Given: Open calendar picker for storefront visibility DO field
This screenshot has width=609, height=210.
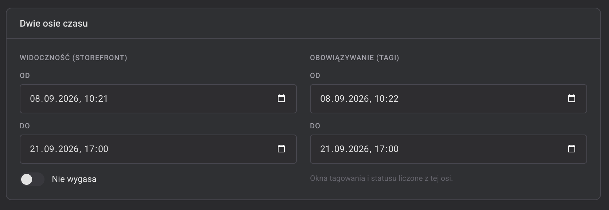Looking at the screenshot, I should 281,149.
